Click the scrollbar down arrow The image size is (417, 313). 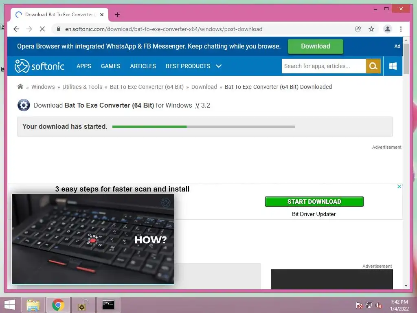(x=406, y=286)
